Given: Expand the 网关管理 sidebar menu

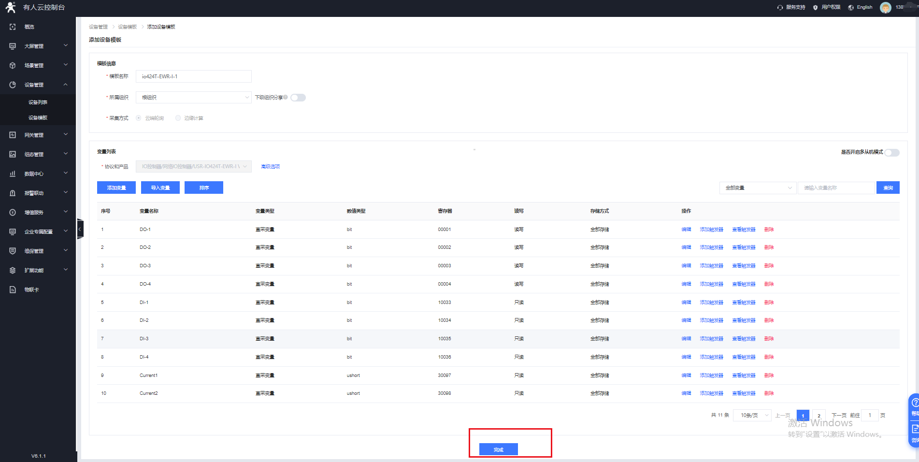Looking at the screenshot, I should tap(39, 135).
